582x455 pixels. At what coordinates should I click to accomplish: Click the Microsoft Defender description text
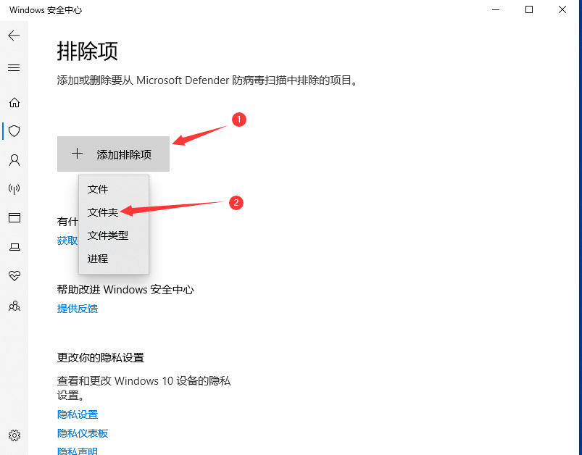coord(207,80)
